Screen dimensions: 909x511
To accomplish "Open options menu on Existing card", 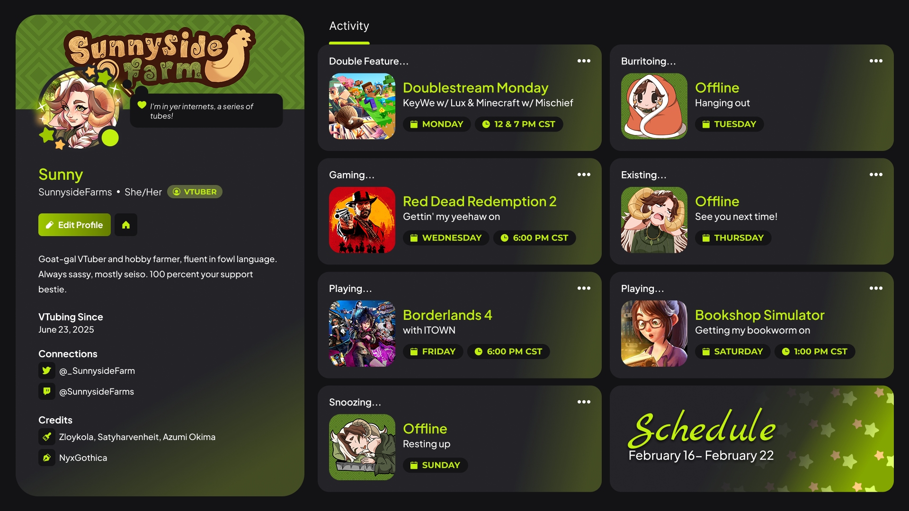I will tap(876, 175).
